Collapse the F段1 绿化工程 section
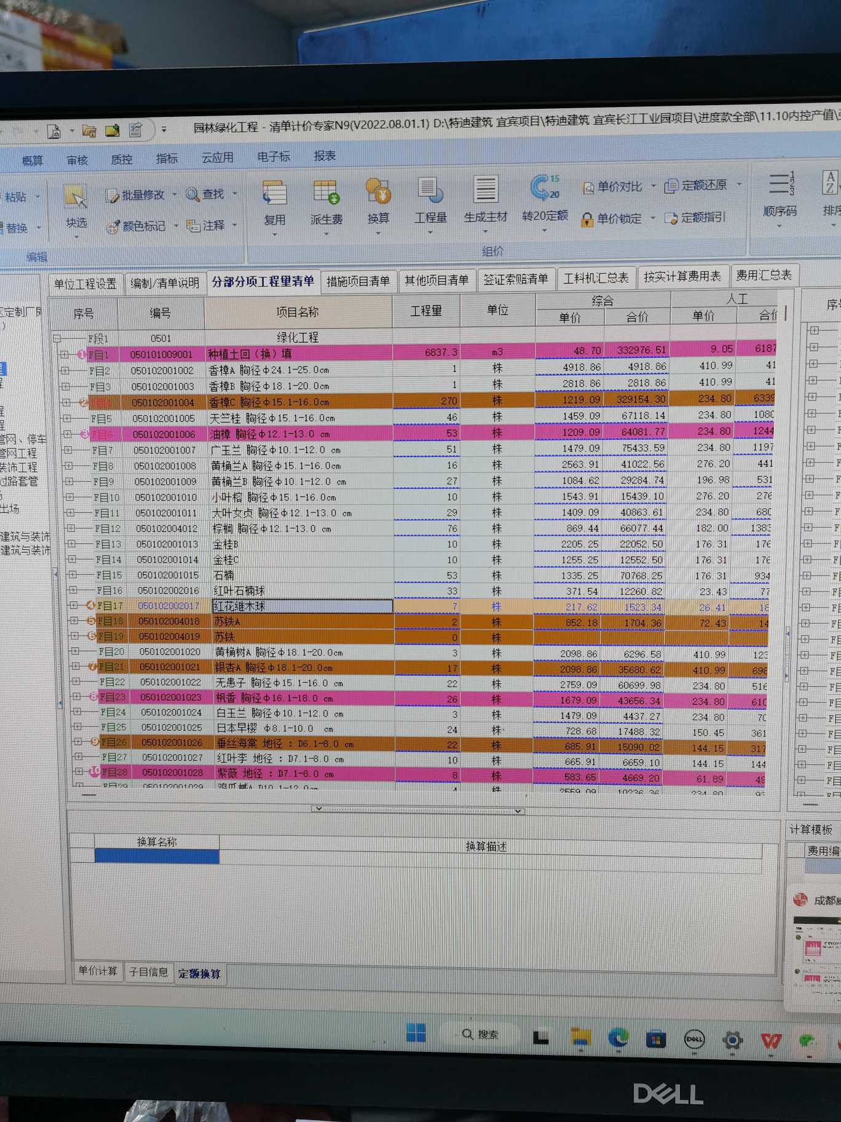841x1122 pixels. (57, 338)
